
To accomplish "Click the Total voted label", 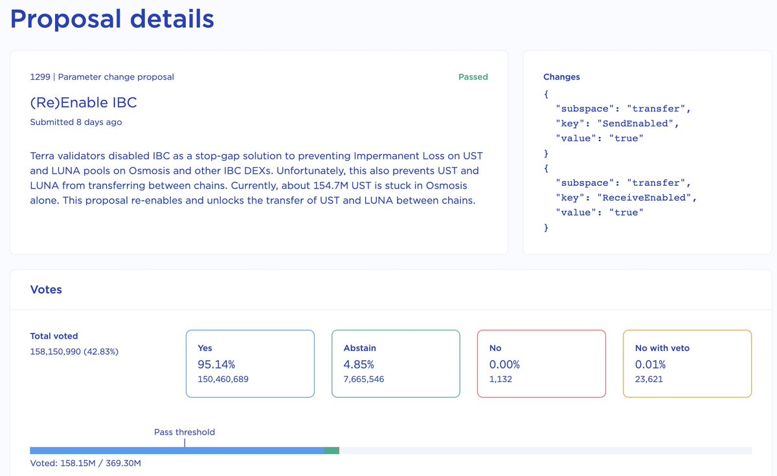I will [x=54, y=336].
